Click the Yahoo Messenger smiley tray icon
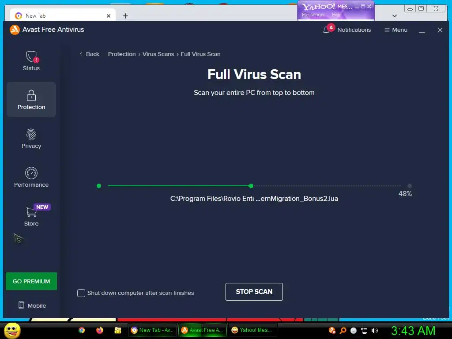Screen dimensions: 452x339 pyautogui.click(x=354, y=331)
